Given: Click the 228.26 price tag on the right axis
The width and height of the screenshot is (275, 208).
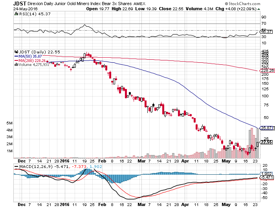Looking at the screenshot, I should coord(267,70).
